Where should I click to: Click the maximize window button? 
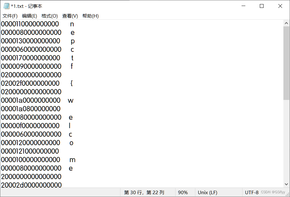[x=261, y=6]
